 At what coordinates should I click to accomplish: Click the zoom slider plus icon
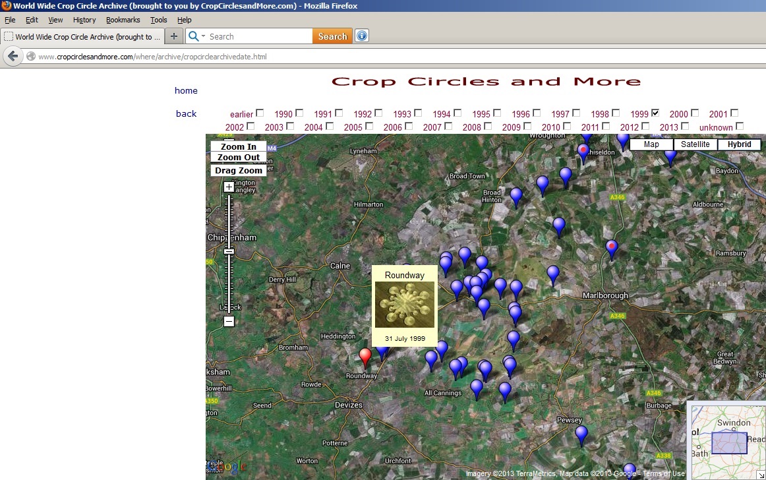point(229,187)
